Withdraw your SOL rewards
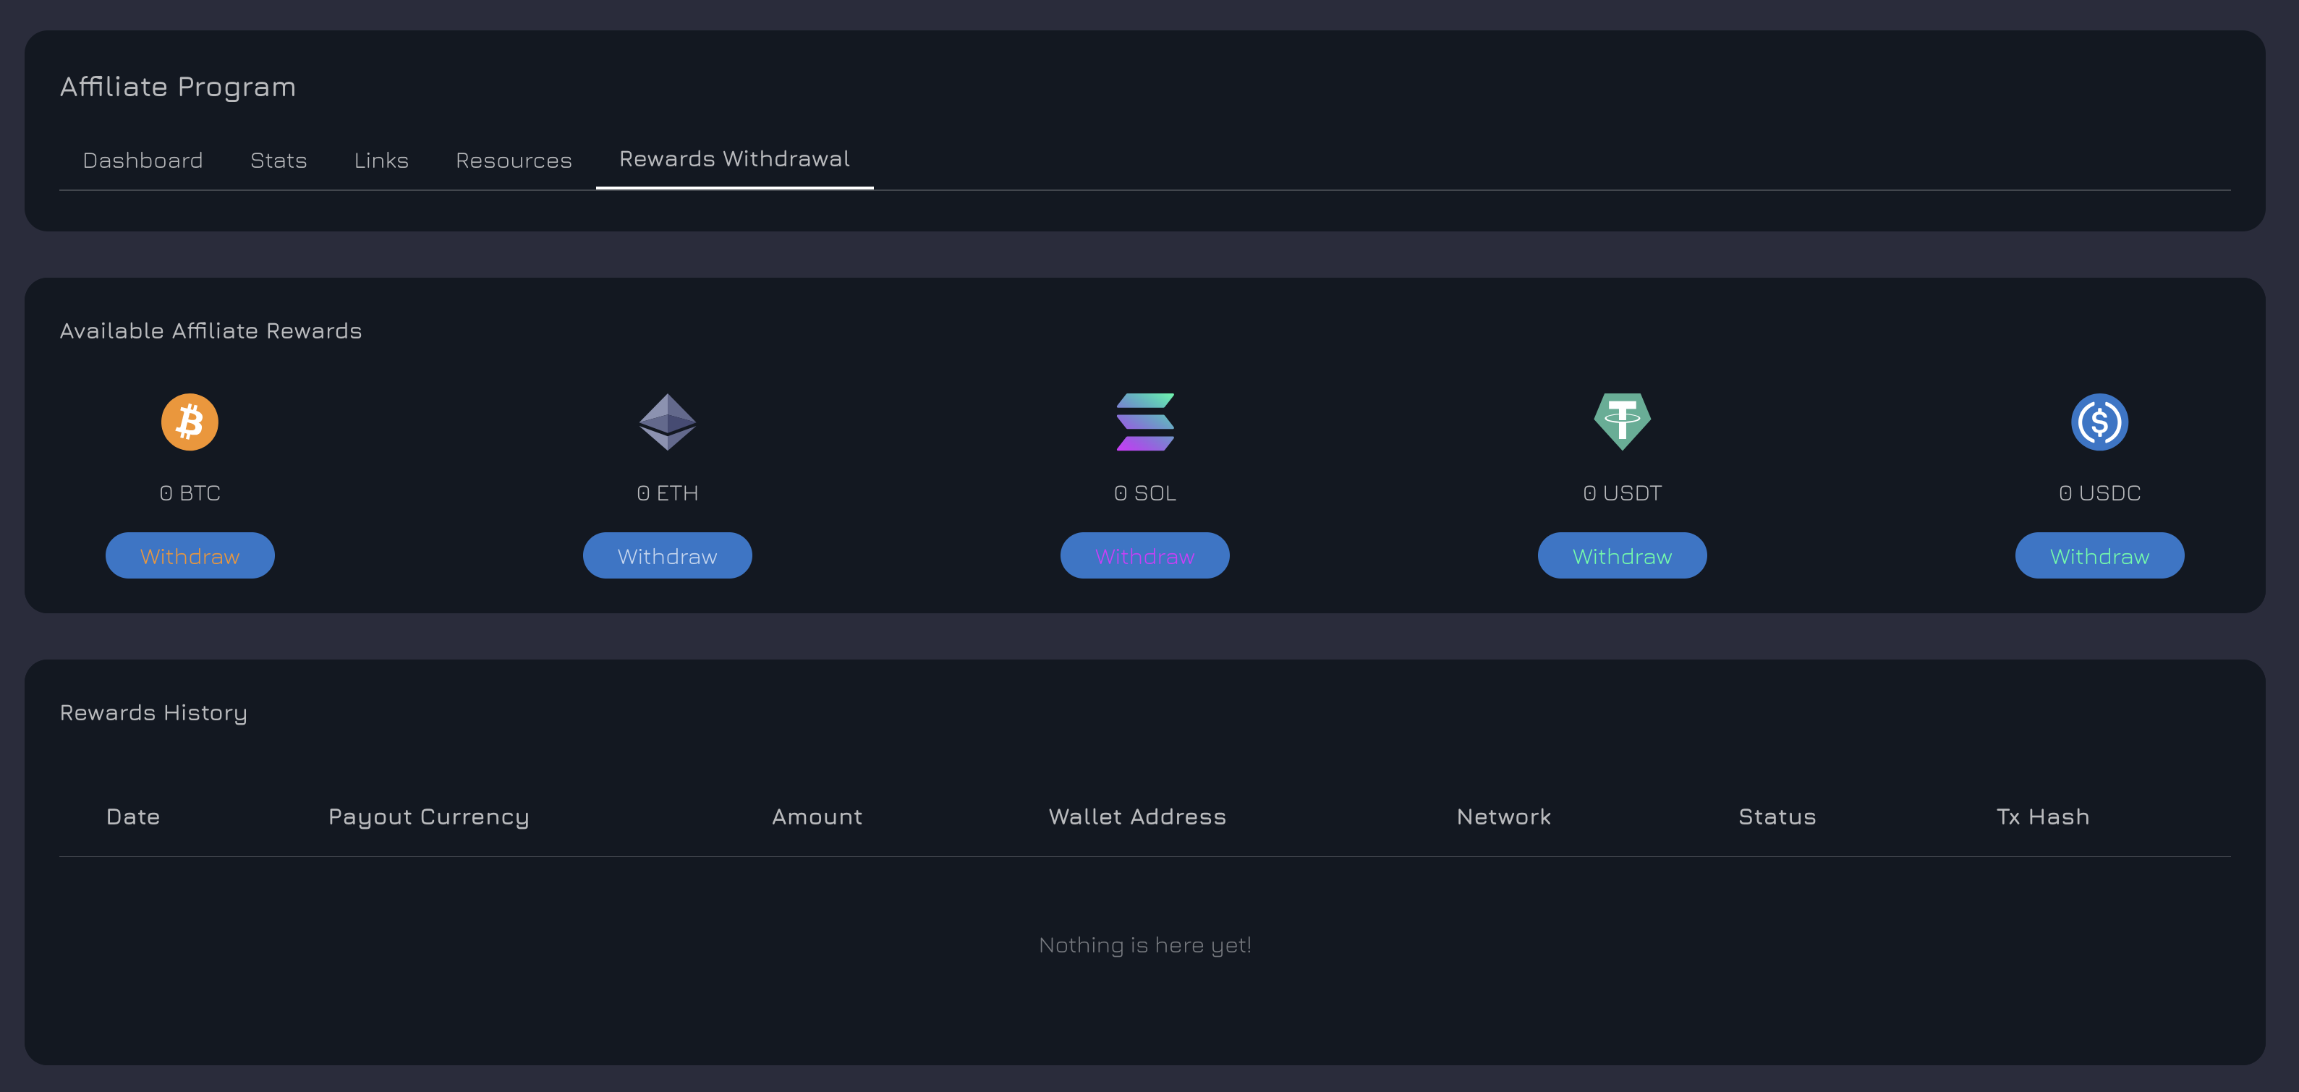2299x1092 pixels. point(1144,555)
